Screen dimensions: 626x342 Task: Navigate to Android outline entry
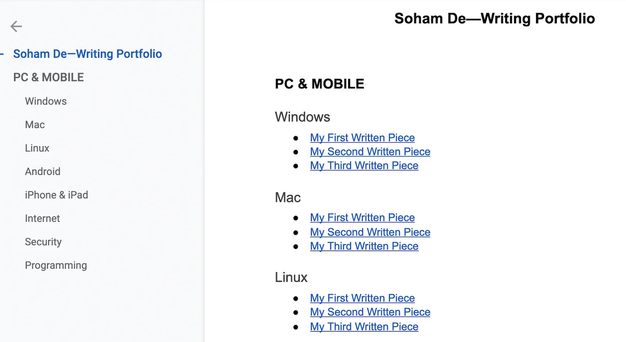43,172
